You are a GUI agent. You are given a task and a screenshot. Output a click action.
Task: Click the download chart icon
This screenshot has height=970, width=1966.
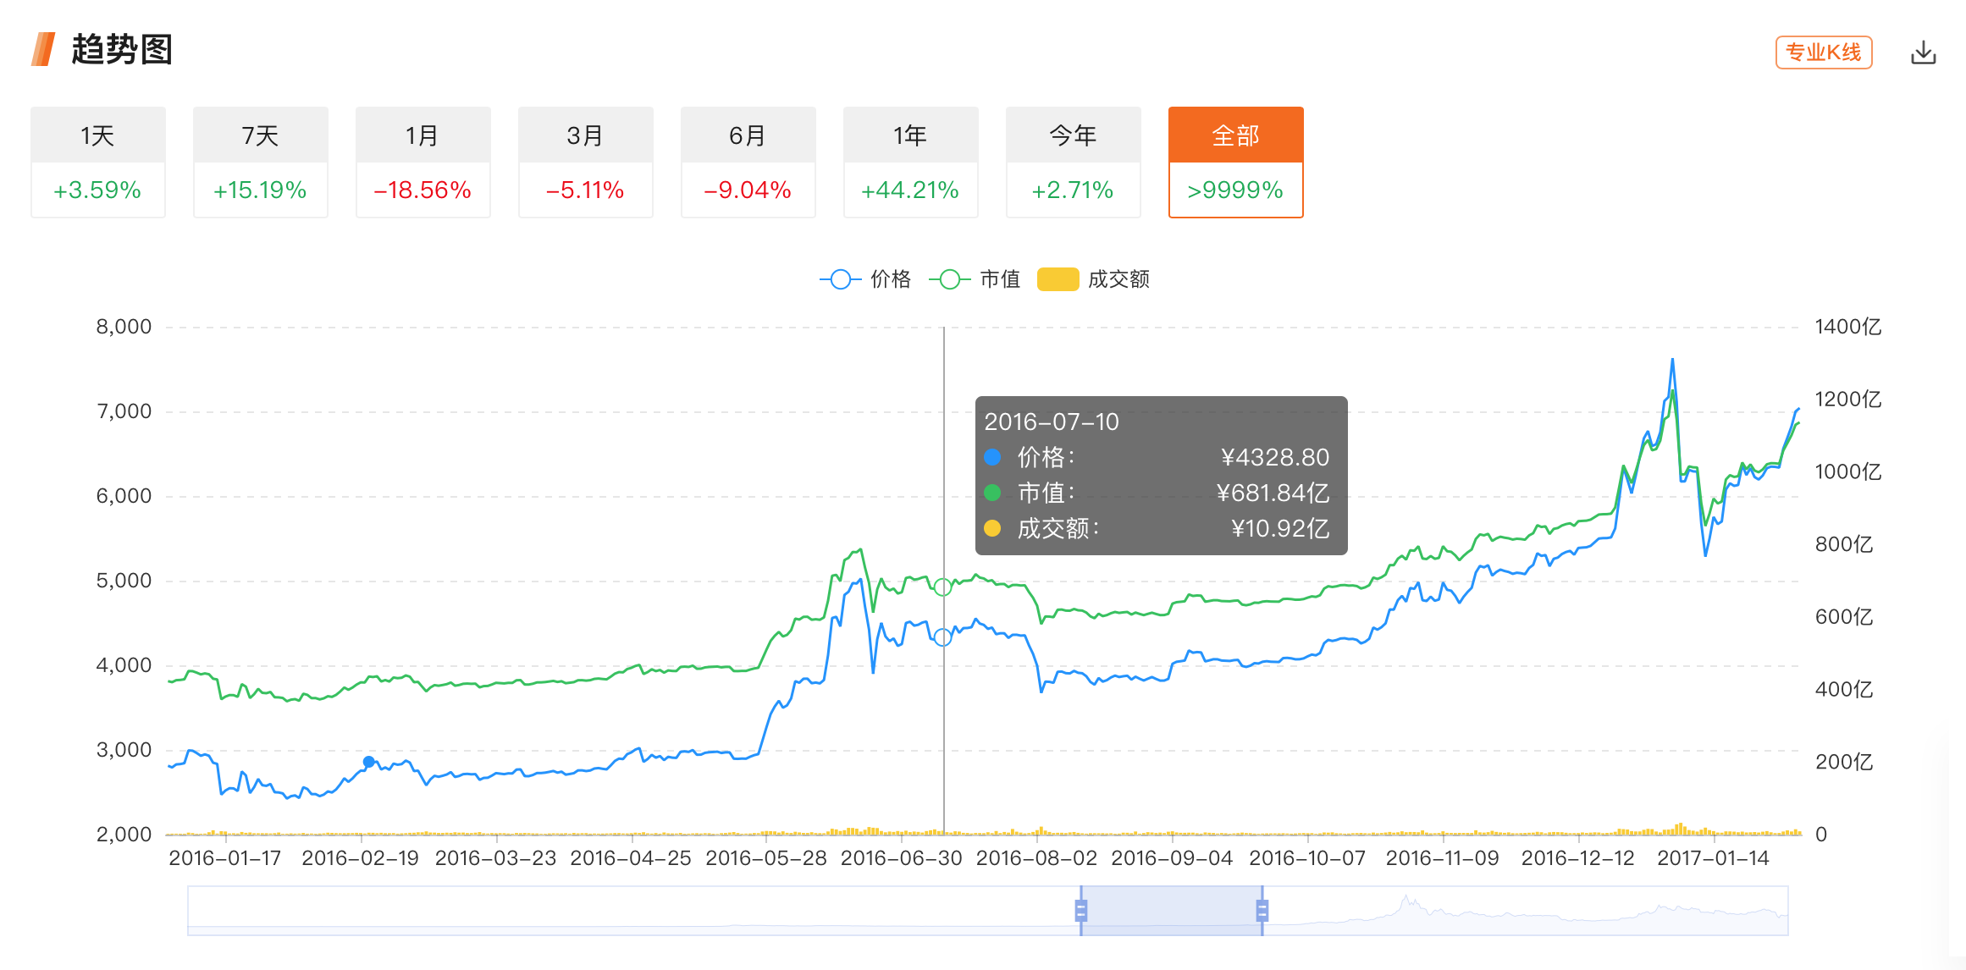tap(1922, 52)
